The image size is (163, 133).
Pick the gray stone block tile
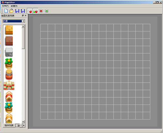(x=9, y=52)
